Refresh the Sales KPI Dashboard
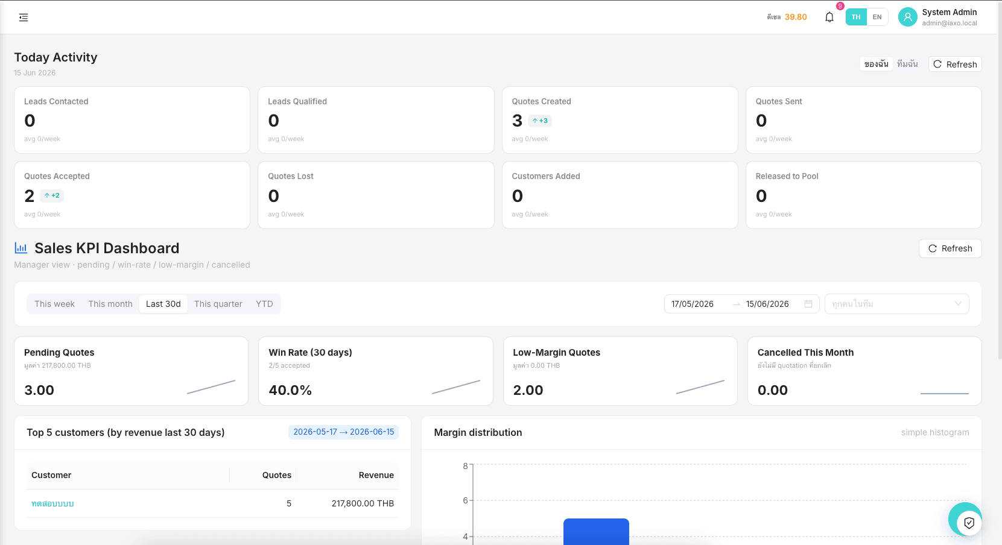This screenshot has height=545, width=1002. 950,248
